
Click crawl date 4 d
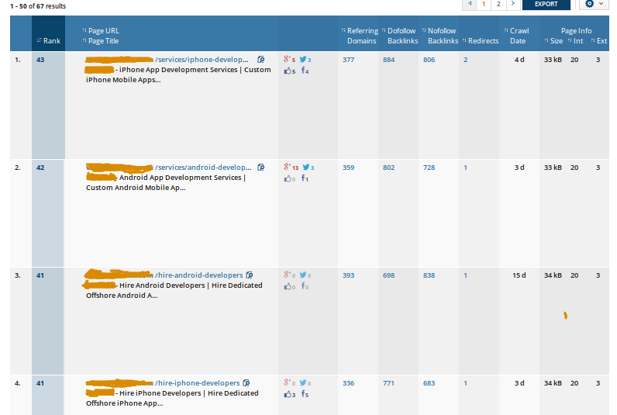pos(519,60)
